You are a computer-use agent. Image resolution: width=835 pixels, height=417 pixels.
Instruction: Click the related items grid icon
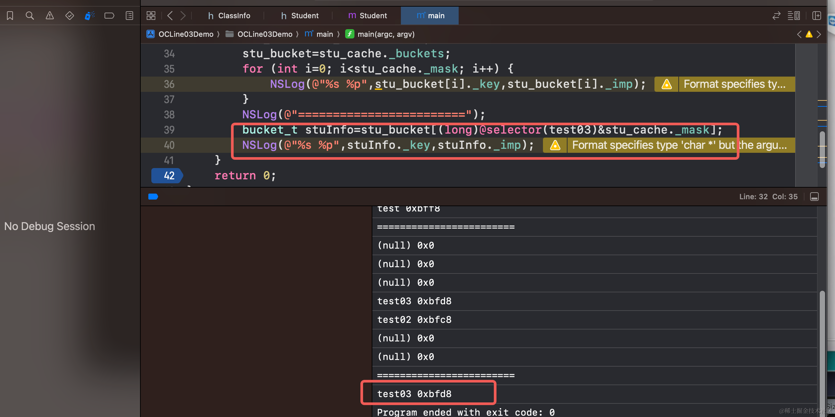click(151, 16)
